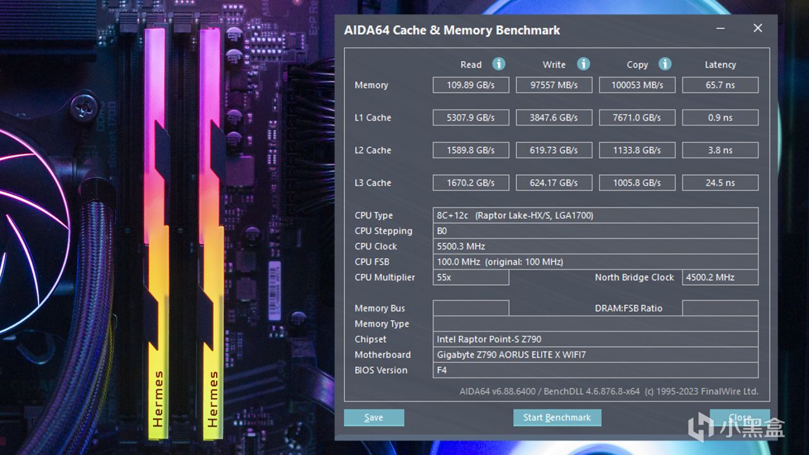Click the "BIOS Version" label
Image resolution: width=809 pixels, height=455 pixels.
tap(381, 370)
